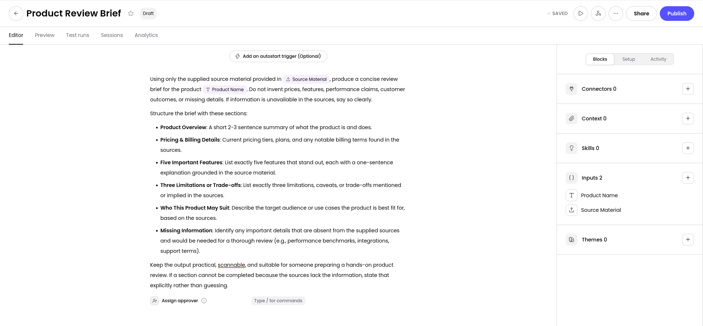Switch to the Setup panel tab
The height and width of the screenshot is (326, 703).
pyautogui.click(x=629, y=59)
